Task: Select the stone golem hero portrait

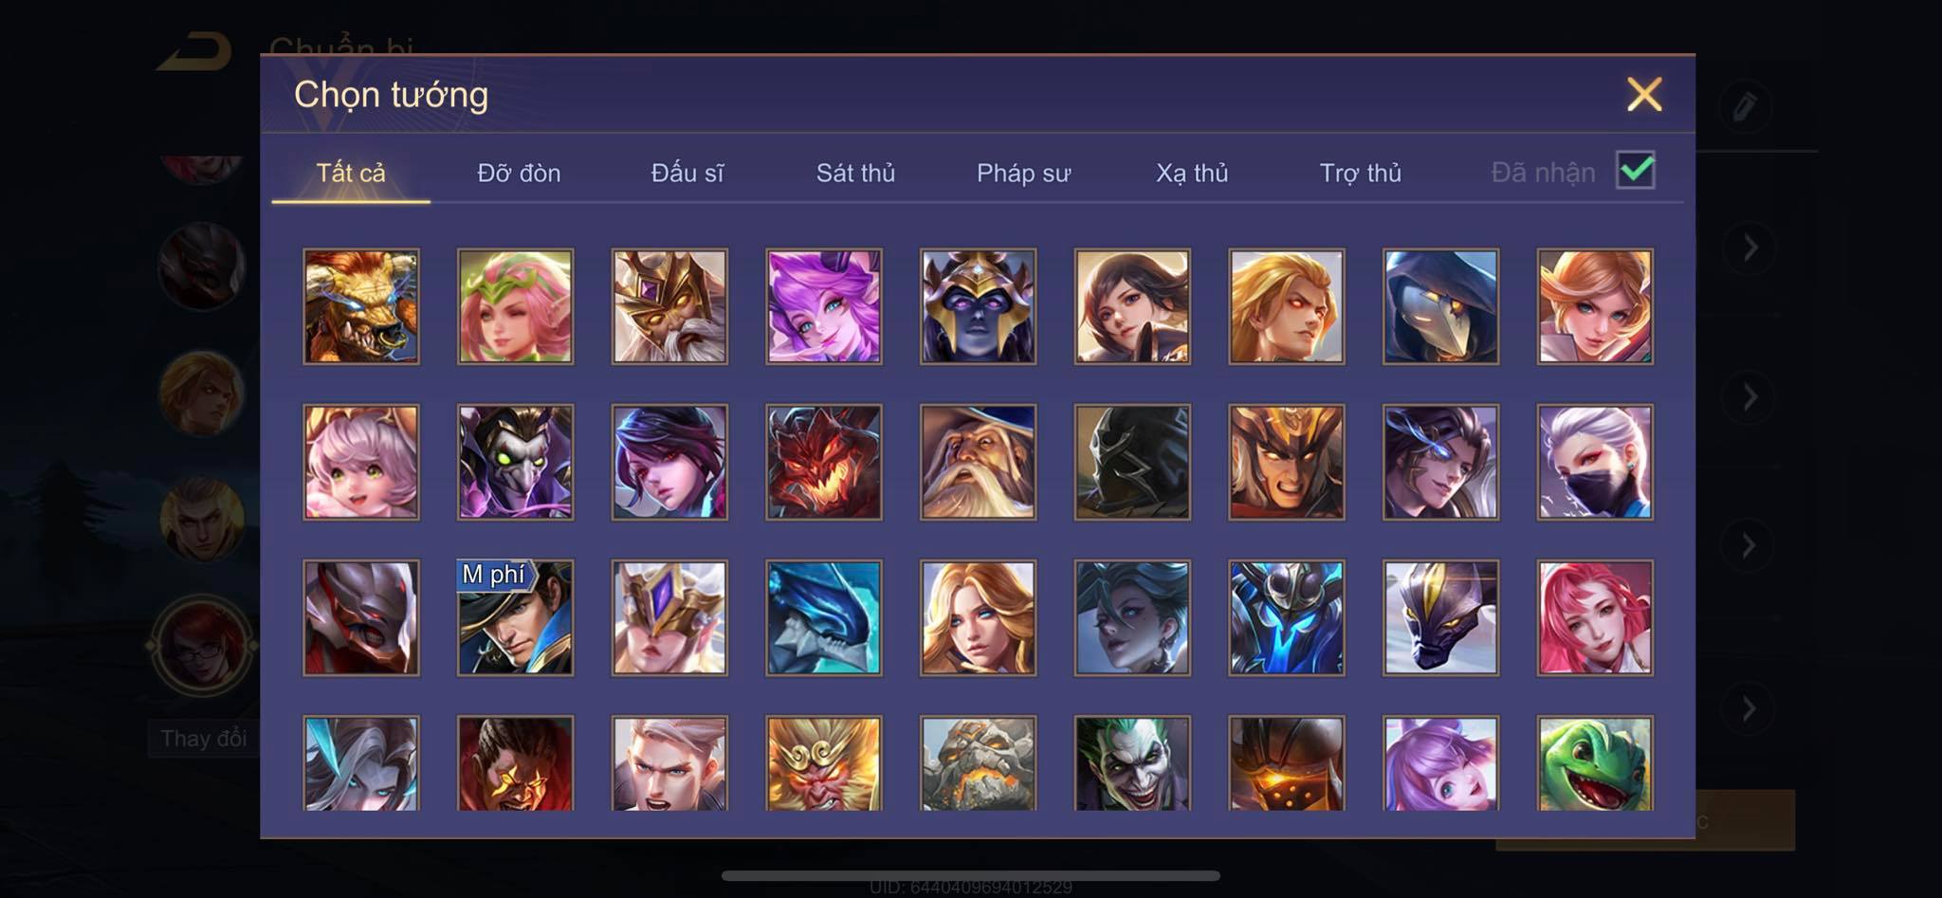Action: pyautogui.click(x=978, y=763)
